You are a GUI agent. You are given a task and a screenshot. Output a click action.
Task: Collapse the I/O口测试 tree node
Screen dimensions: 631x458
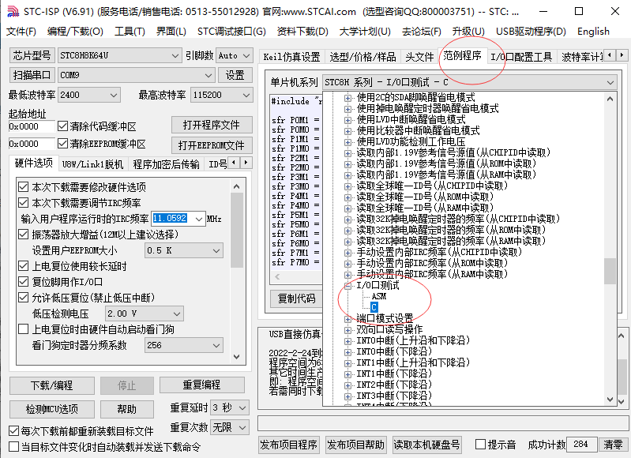tap(347, 286)
